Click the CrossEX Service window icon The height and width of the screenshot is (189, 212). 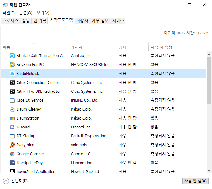[x=12, y=100]
